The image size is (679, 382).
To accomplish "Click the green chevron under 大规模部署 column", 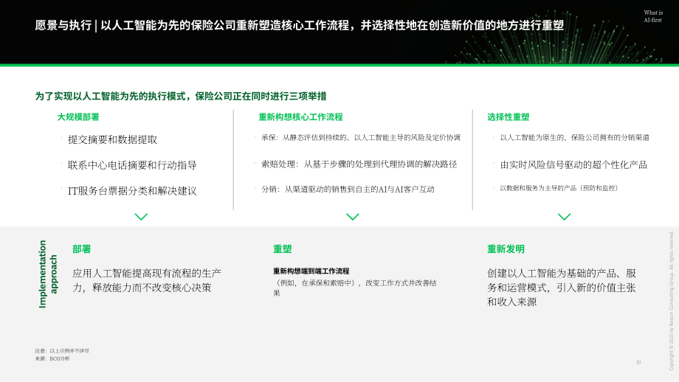I will pyautogui.click(x=141, y=216).
